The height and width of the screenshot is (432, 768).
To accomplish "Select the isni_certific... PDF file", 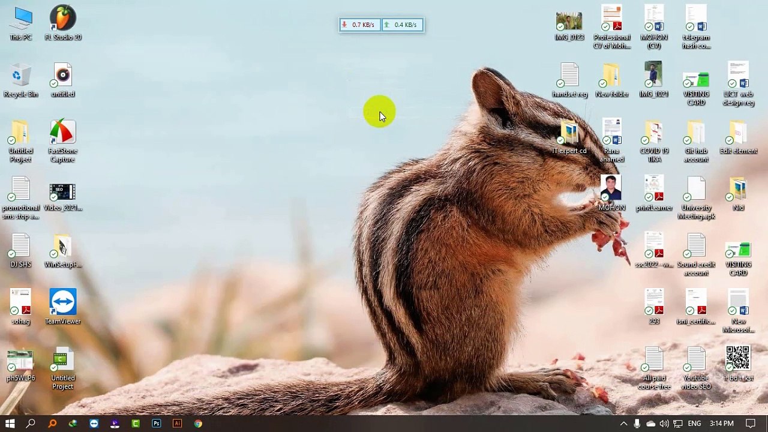I will [696, 307].
